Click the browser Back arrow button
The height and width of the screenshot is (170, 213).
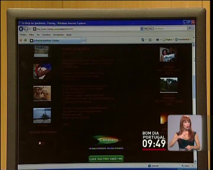(x=21, y=29)
